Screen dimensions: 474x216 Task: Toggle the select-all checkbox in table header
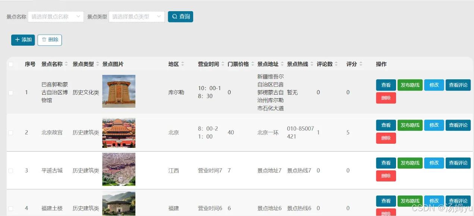point(11,64)
